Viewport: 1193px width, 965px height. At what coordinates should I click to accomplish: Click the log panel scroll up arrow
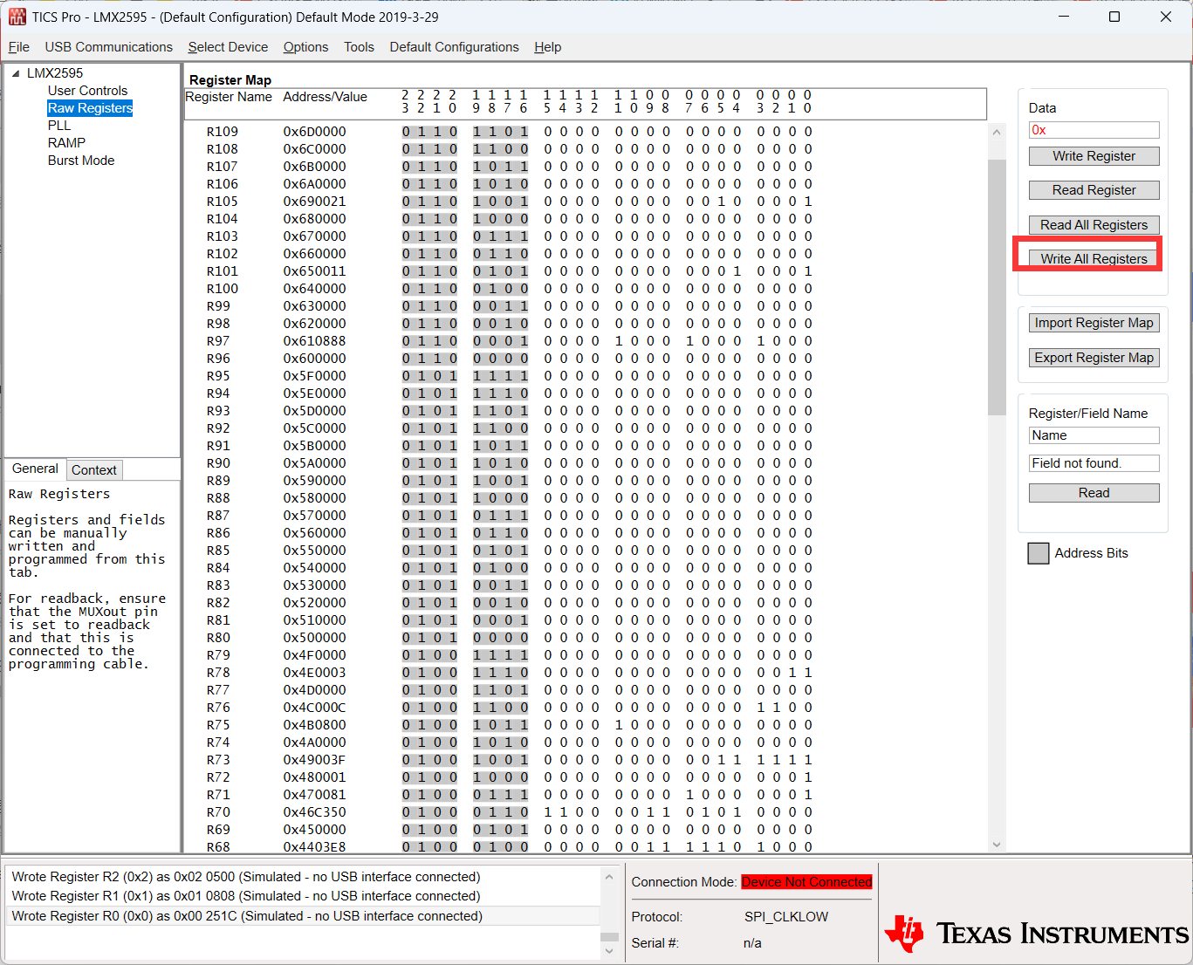(x=609, y=876)
